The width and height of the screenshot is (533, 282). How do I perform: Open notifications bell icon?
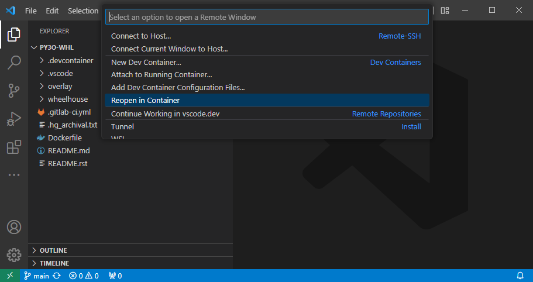520,276
